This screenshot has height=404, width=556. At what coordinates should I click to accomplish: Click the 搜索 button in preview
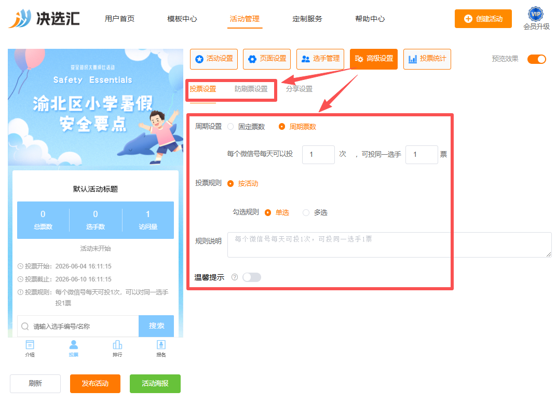(156, 326)
